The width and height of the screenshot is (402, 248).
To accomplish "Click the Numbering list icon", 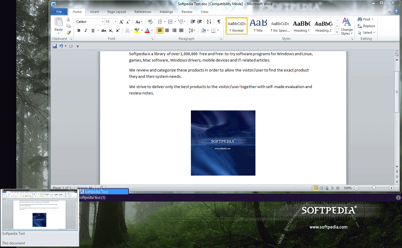I will [x=170, y=22].
